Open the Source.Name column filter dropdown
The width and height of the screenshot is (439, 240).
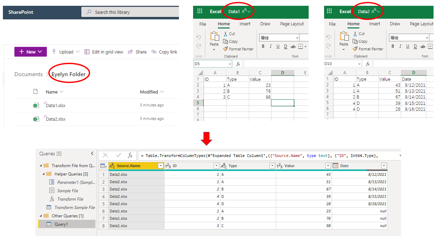click(161, 166)
